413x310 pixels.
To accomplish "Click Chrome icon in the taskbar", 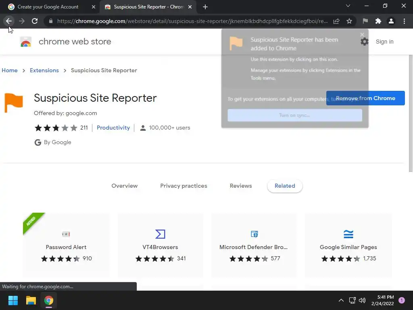I will [x=49, y=300].
